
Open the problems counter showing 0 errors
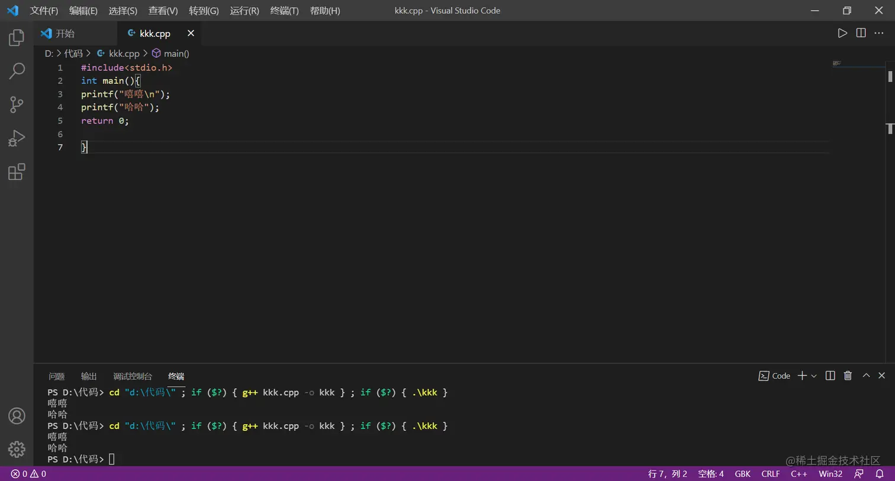coord(26,473)
